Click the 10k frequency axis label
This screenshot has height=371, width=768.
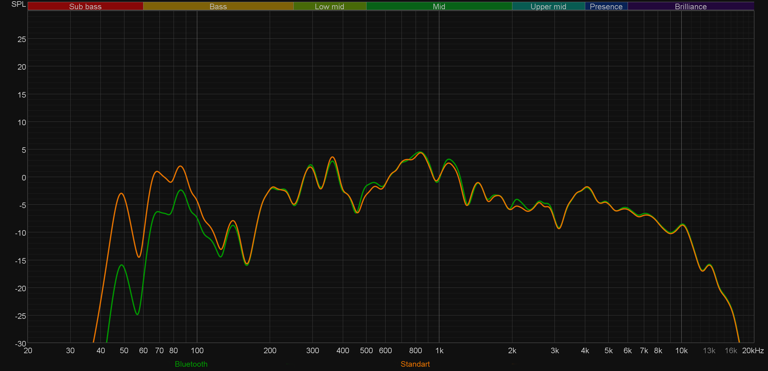[681, 350]
